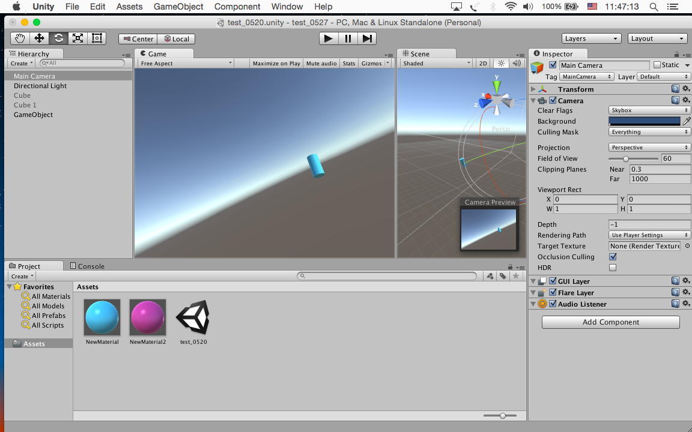
Task: Click the Main Camera object icon
Action: click(x=537, y=67)
